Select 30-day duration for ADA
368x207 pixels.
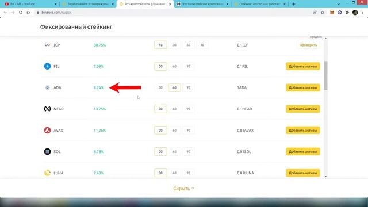click(x=160, y=87)
